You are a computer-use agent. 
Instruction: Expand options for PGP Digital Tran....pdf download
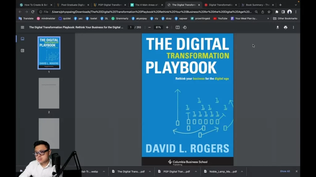(196, 171)
